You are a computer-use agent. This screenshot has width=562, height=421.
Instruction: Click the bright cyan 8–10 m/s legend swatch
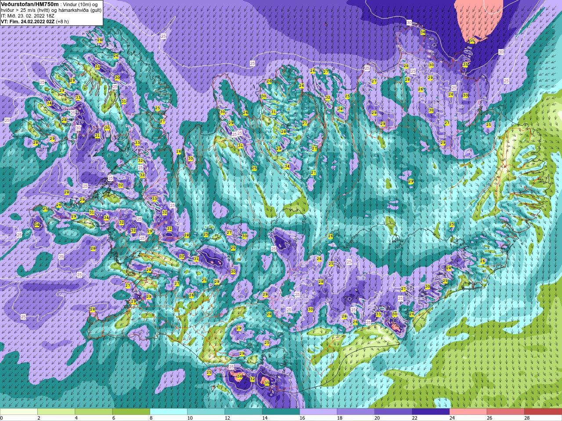169,412
